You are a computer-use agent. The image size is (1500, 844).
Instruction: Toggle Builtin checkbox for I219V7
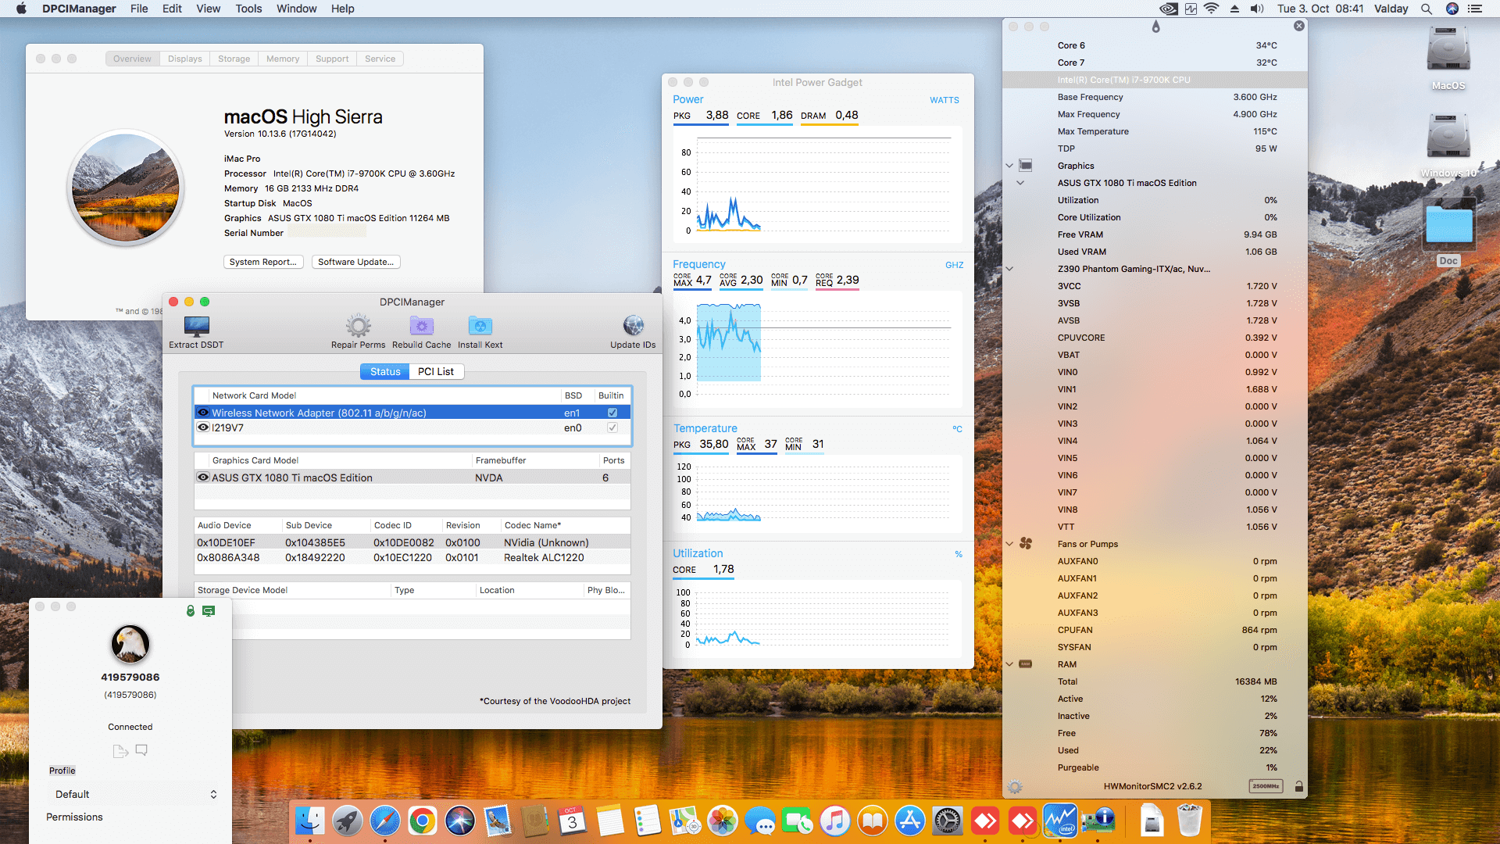(612, 427)
